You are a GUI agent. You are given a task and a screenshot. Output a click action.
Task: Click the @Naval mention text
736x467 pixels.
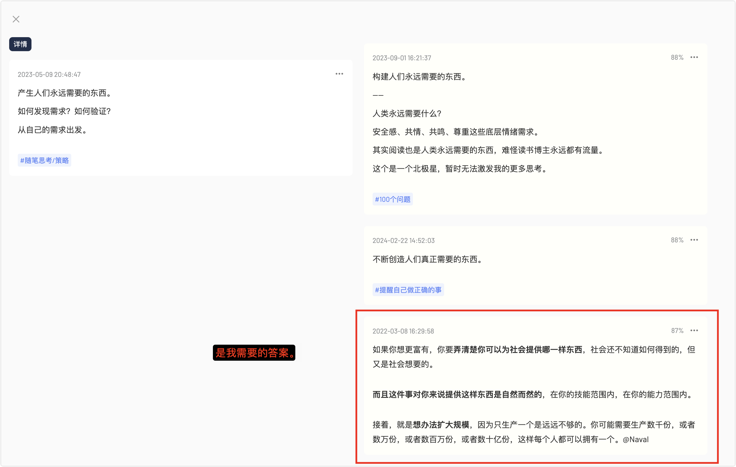pyautogui.click(x=636, y=439)
